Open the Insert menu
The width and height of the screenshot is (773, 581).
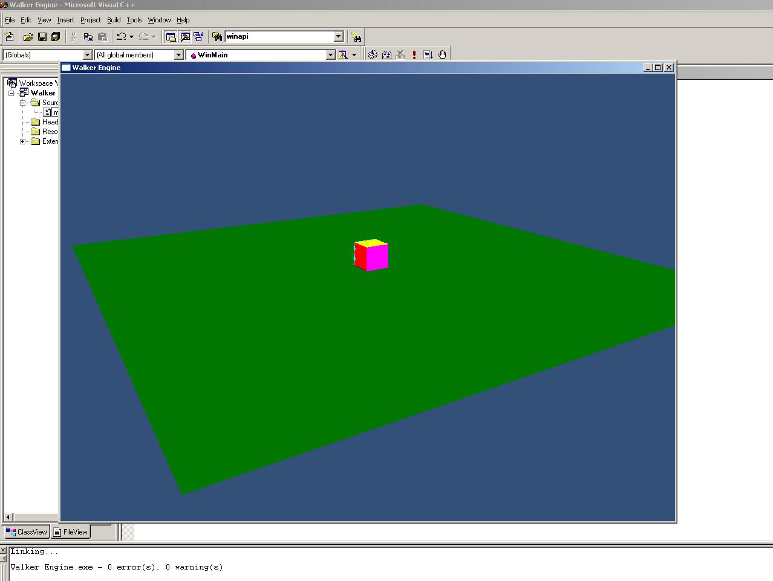[x=66, y=20]
